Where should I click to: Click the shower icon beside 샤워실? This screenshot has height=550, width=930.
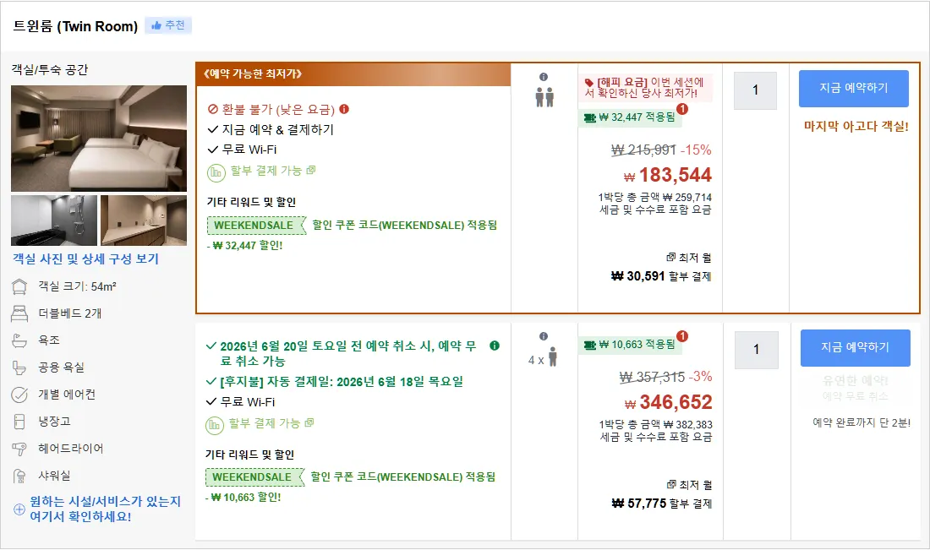[19, 476]
